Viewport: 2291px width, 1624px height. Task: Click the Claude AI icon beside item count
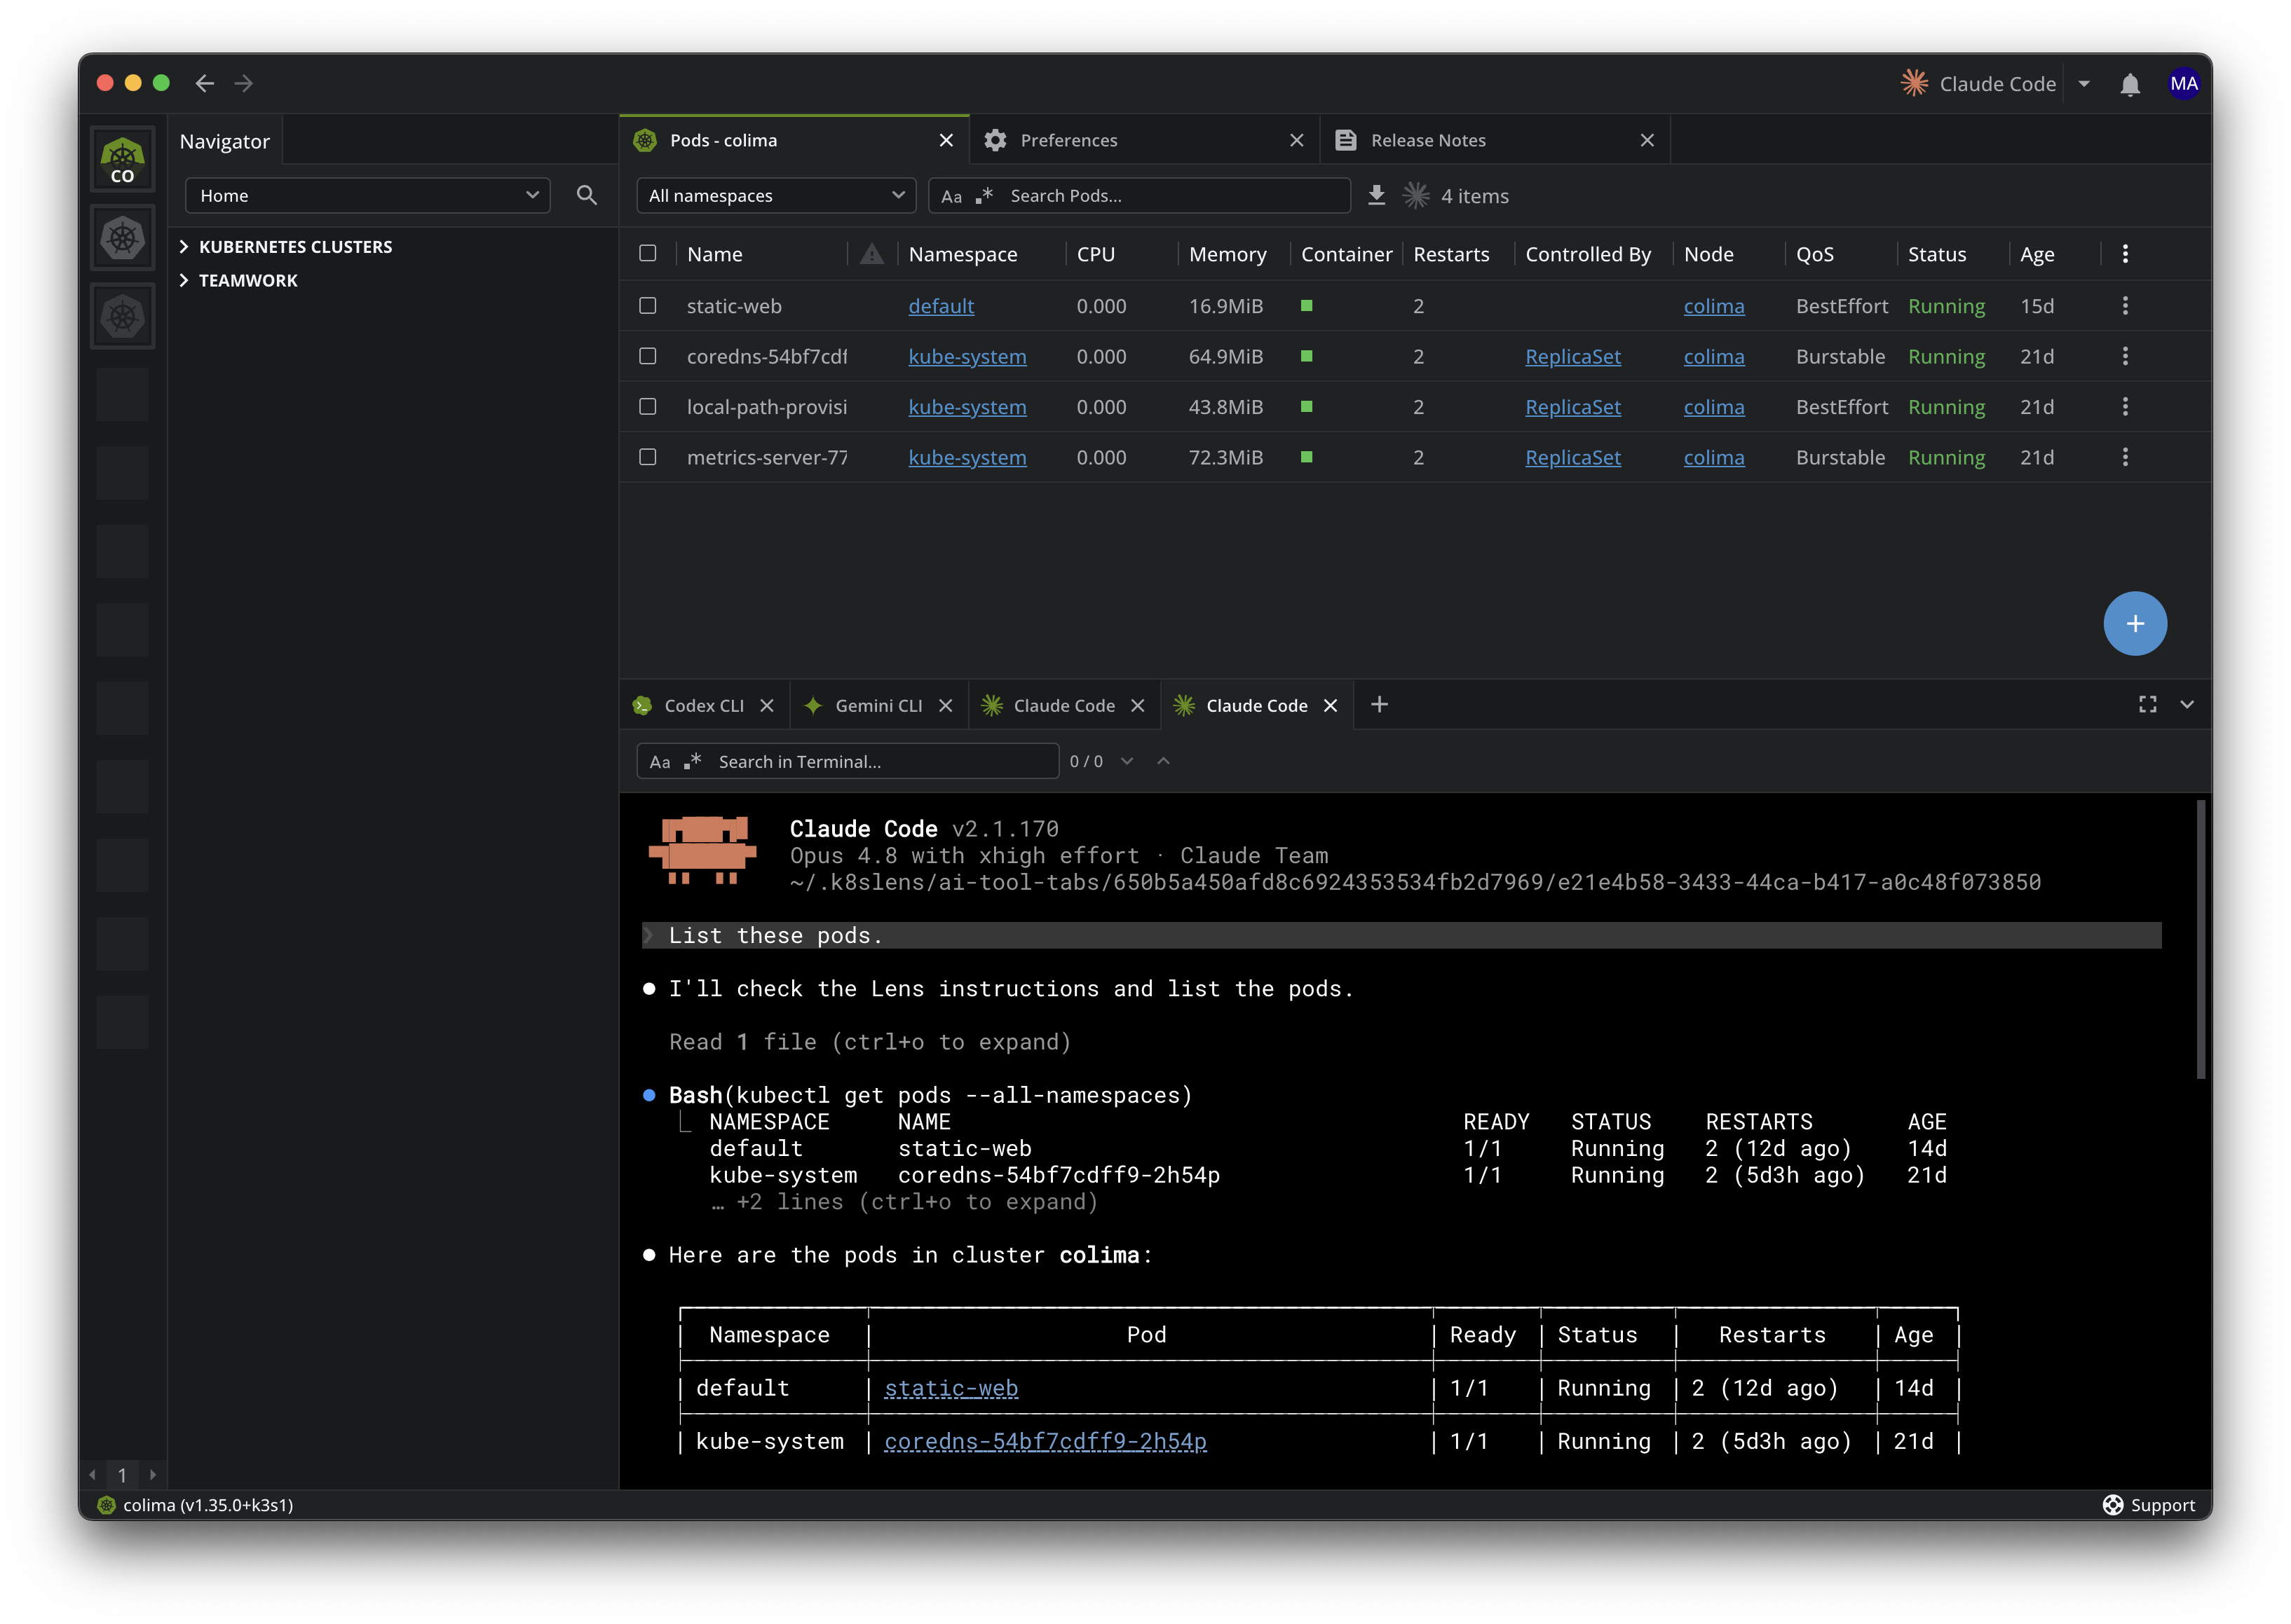pyautogui.click(x=1415, y=195)
